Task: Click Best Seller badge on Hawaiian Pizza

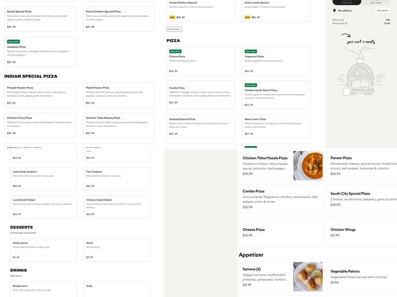Action: coord(13,42)
